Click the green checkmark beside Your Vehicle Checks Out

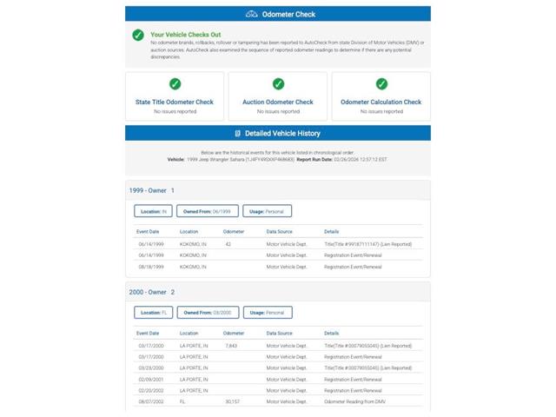pos(138,35)
